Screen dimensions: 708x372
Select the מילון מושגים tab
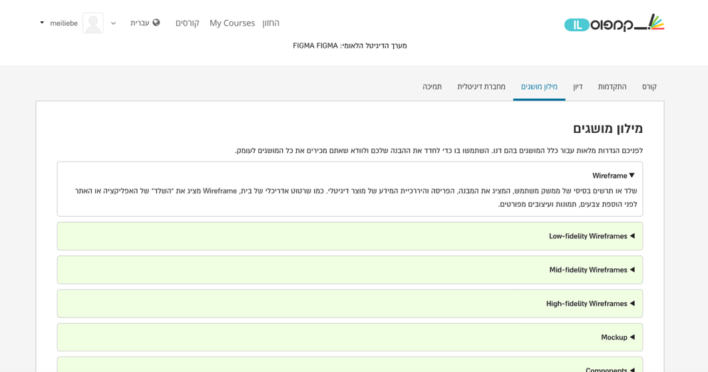click(x=539, y=86)
